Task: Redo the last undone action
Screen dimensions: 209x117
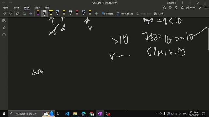Action: pyautogui.click(x=11, y=14)
